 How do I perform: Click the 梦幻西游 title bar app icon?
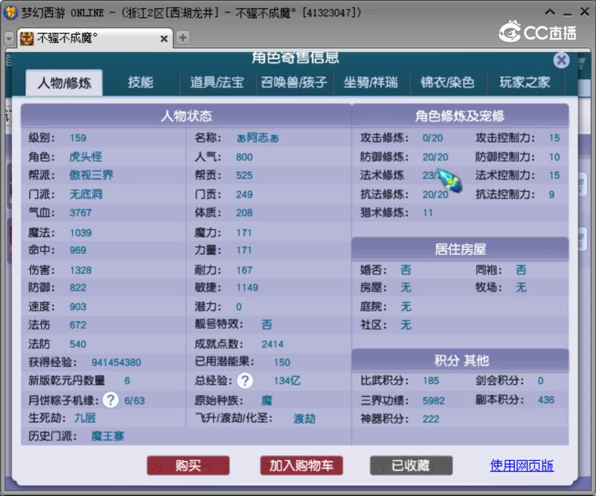click(x=10, y=13)
